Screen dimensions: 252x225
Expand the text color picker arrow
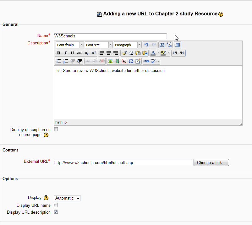tap(158, 53)
